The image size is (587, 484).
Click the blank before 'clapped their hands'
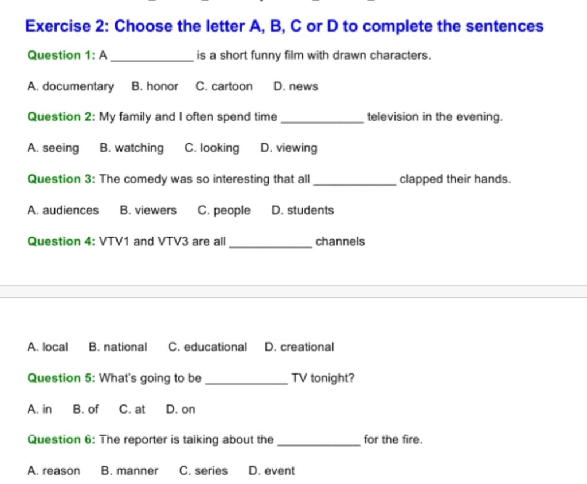(355, 181)
